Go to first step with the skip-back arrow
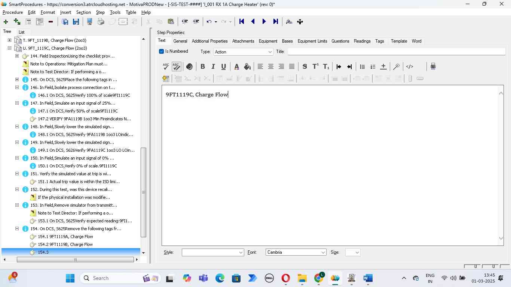Viewport: 511px width, 287px height. tap(242, 22)
